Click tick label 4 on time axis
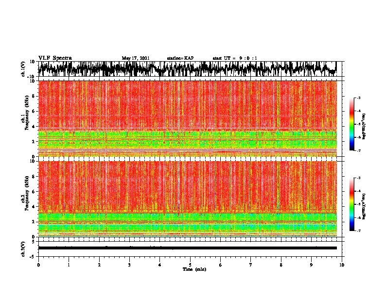This screenshot has width=385, height=297. [160, 265]
